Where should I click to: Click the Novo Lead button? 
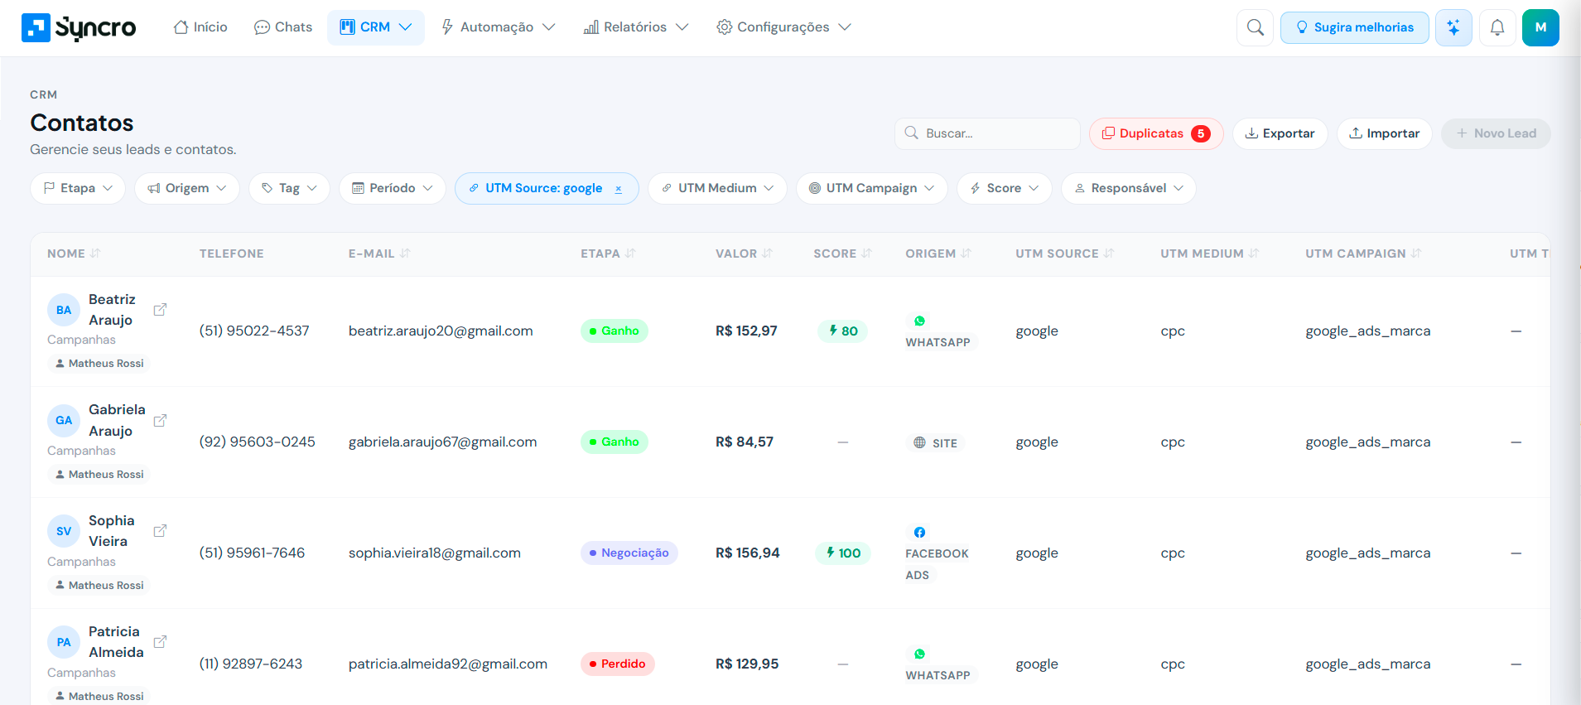click(1496, 133)
